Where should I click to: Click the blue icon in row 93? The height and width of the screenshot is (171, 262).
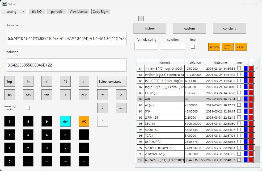tap(246, 124)
